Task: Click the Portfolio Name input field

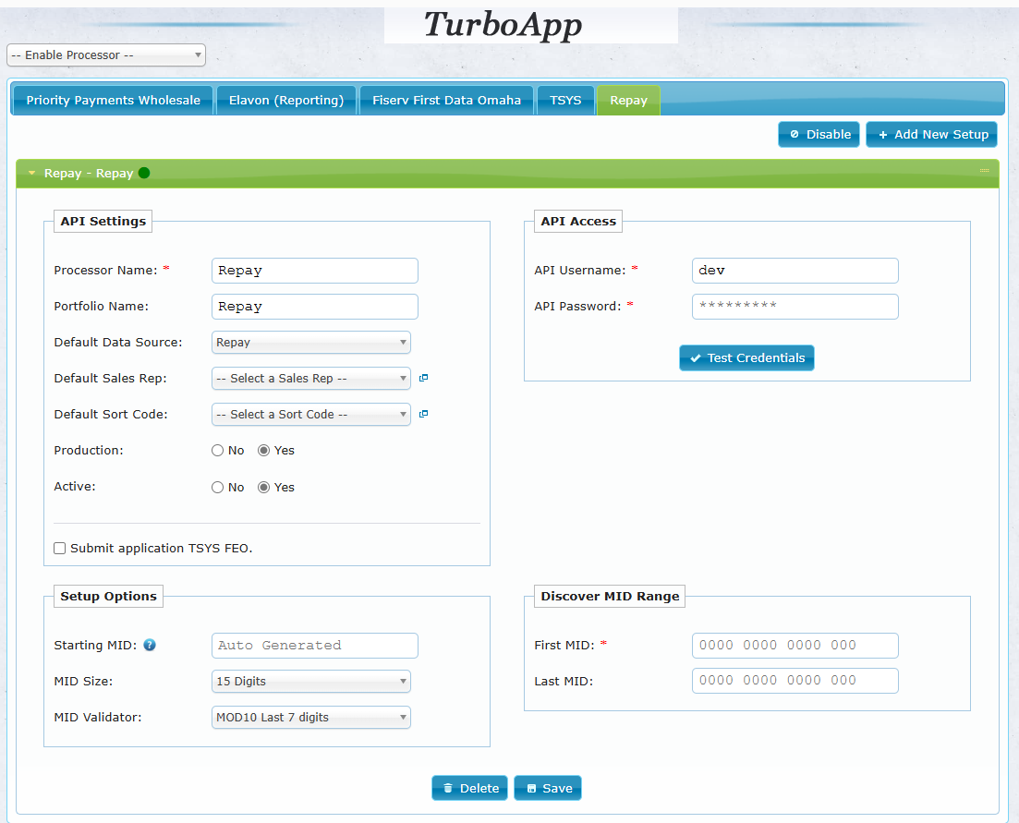Action: 314,307
